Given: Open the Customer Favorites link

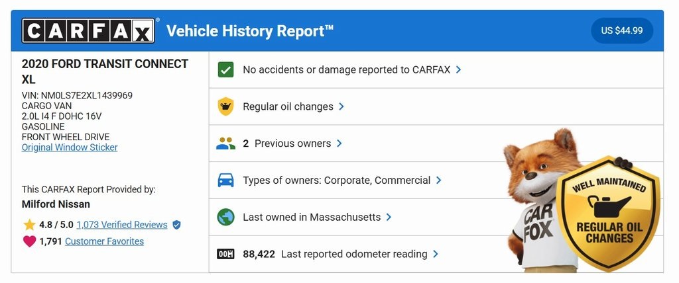Looking at the screenshot, I should [x=104, y=241].
